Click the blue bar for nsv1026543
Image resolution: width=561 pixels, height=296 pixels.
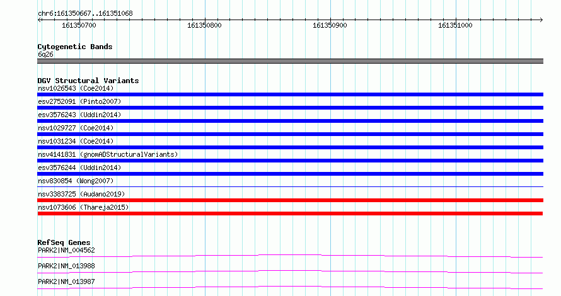coord(290,94)
